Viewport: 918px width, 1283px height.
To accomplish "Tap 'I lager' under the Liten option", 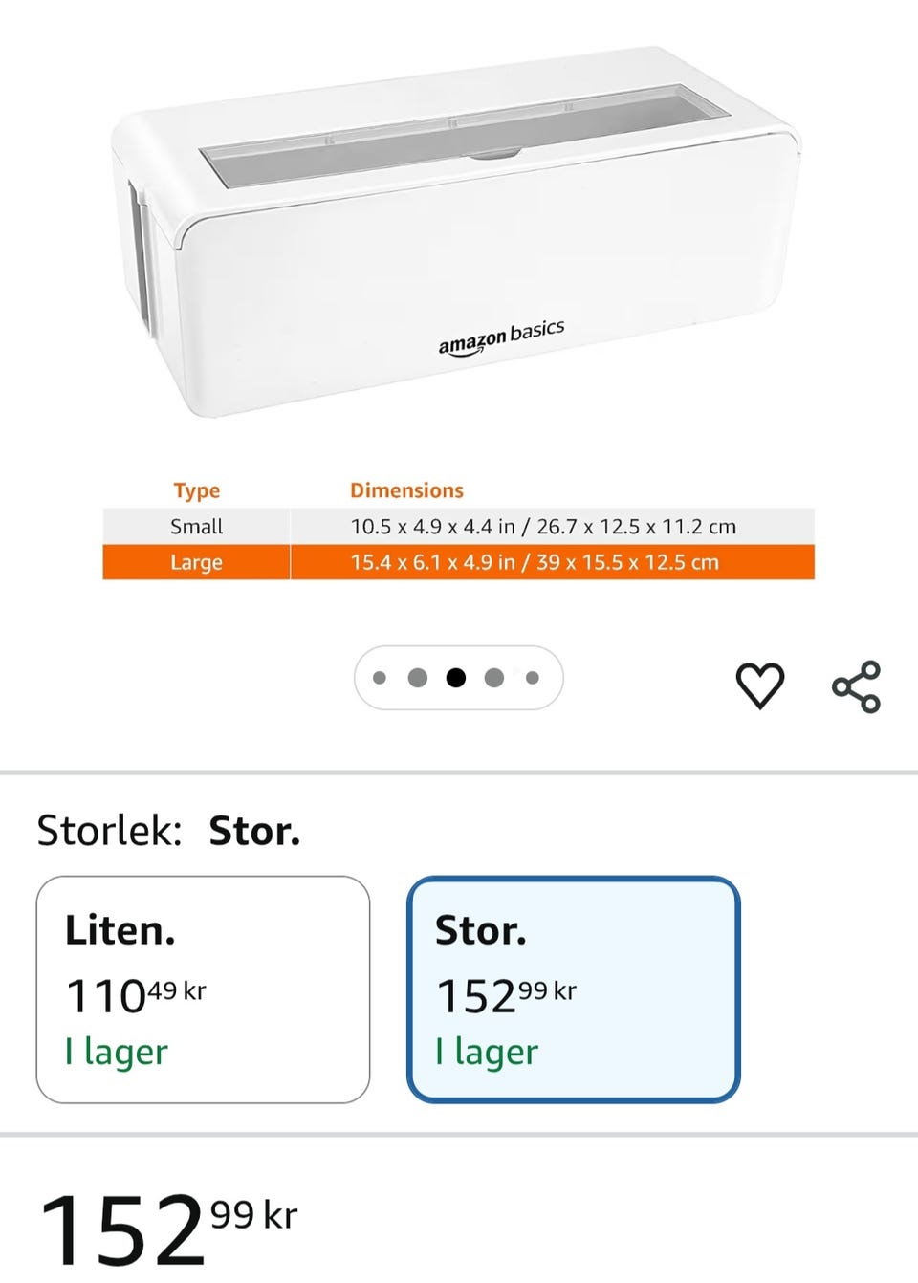I will [x=117, y=1052].
